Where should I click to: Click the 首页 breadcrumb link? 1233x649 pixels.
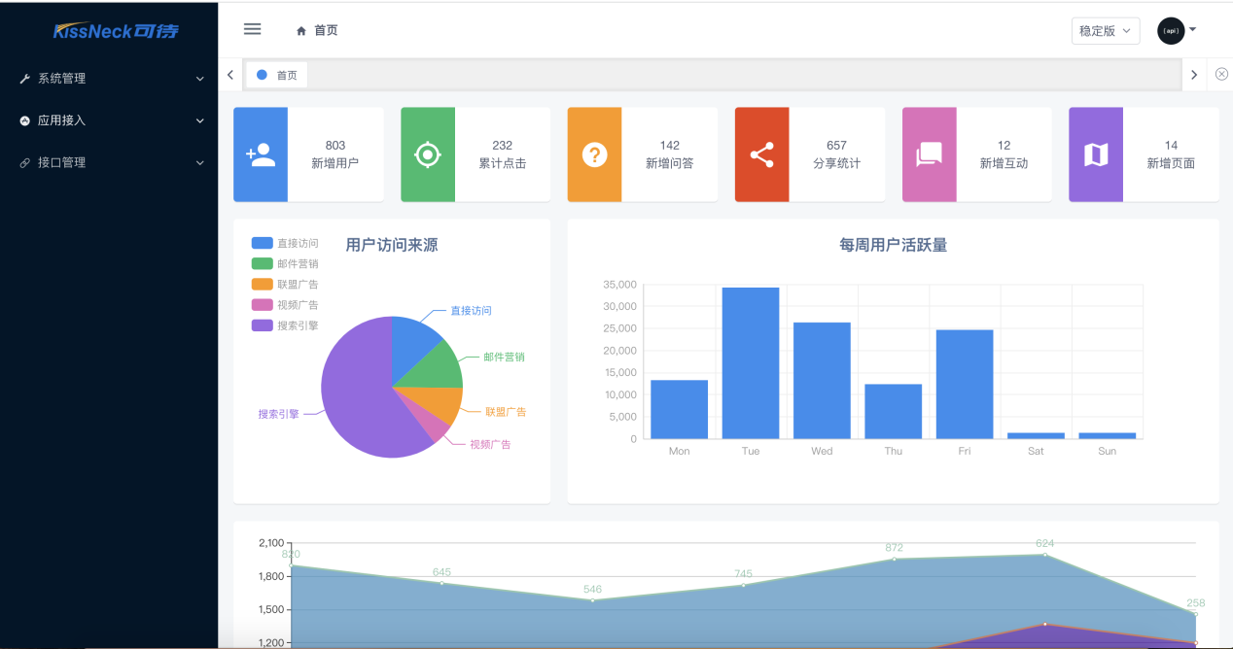click(326, 31)
